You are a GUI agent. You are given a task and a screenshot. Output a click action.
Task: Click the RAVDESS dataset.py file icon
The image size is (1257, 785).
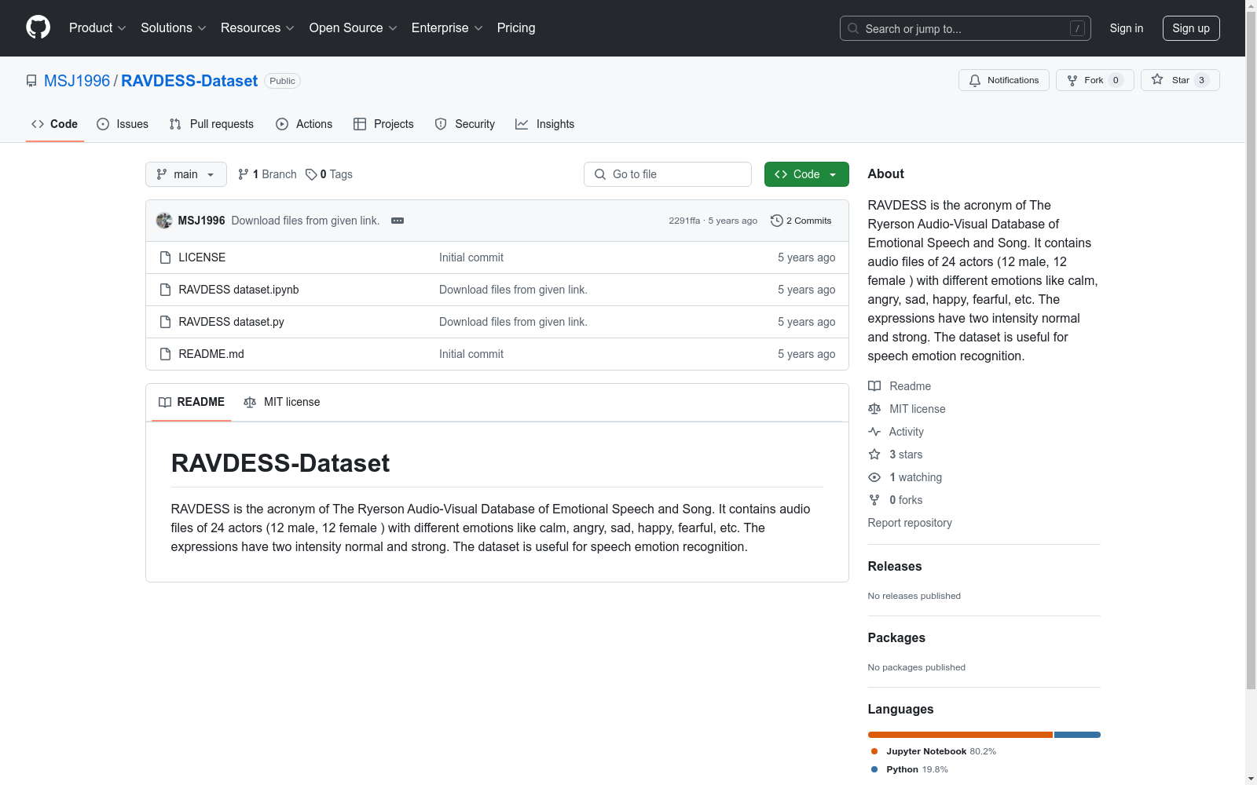(165, 322)
